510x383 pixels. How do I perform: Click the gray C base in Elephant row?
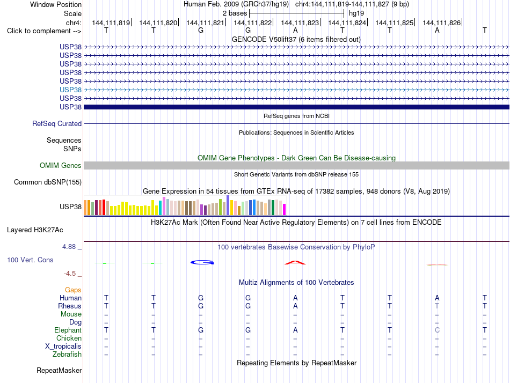pos(437,330)
